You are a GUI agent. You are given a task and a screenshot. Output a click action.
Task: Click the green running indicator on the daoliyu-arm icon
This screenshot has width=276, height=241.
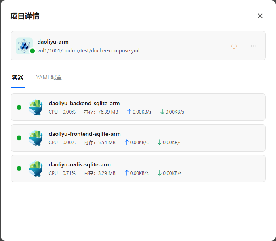pos(32,51)
